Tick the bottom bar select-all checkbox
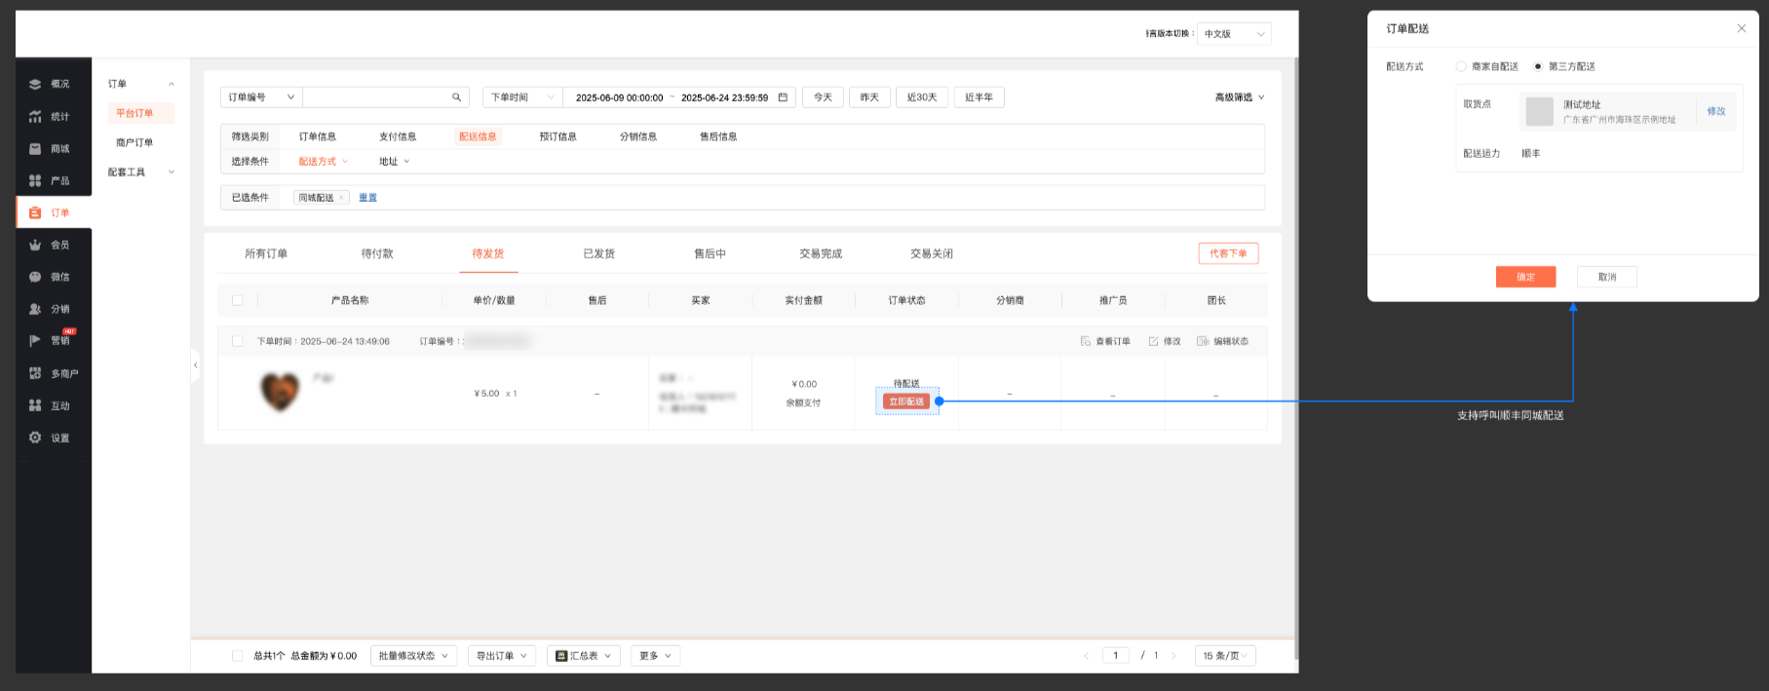 coord(237,656)
